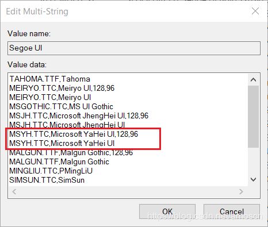Click the horizontal scrollbar right arrow
The height and width of the screenshot is (227, 268).
pos(241,191)
